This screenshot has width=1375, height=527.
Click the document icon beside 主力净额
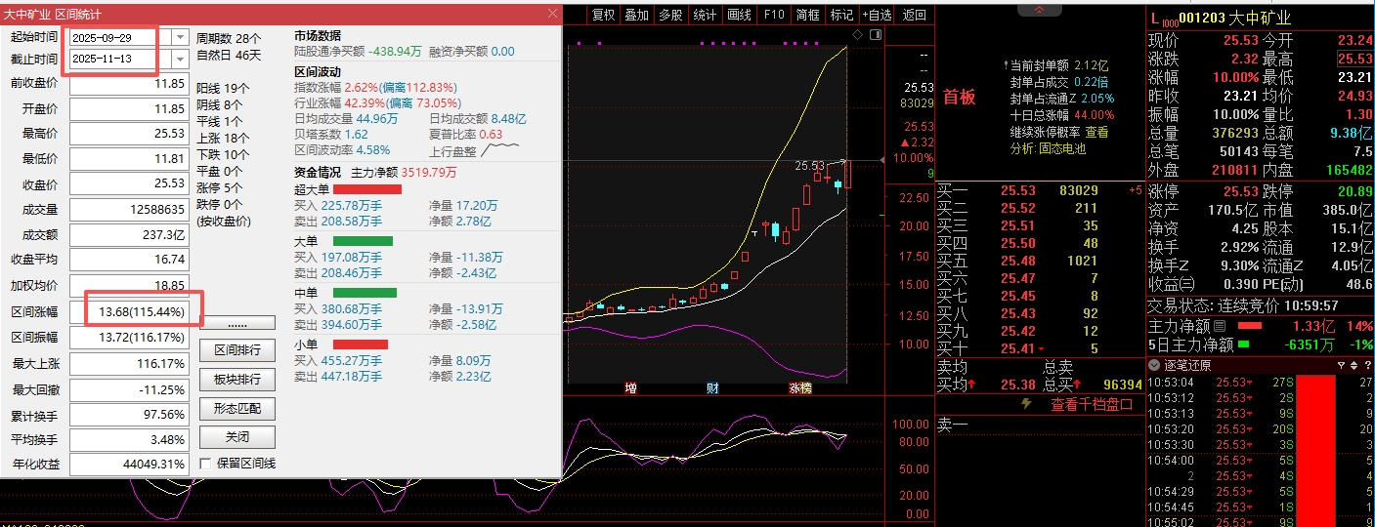(x=1219, y=326)
